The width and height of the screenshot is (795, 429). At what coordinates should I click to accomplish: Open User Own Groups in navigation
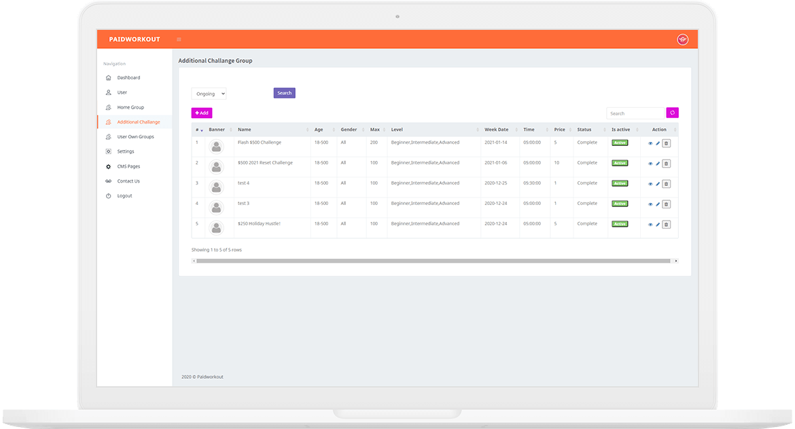[x=135, y=136]
